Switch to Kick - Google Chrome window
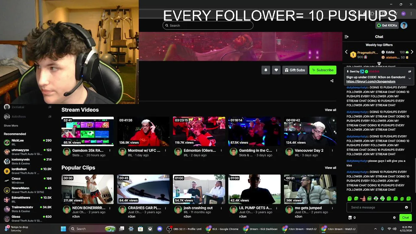The image size is (416, 234). (x=222, y=229)
